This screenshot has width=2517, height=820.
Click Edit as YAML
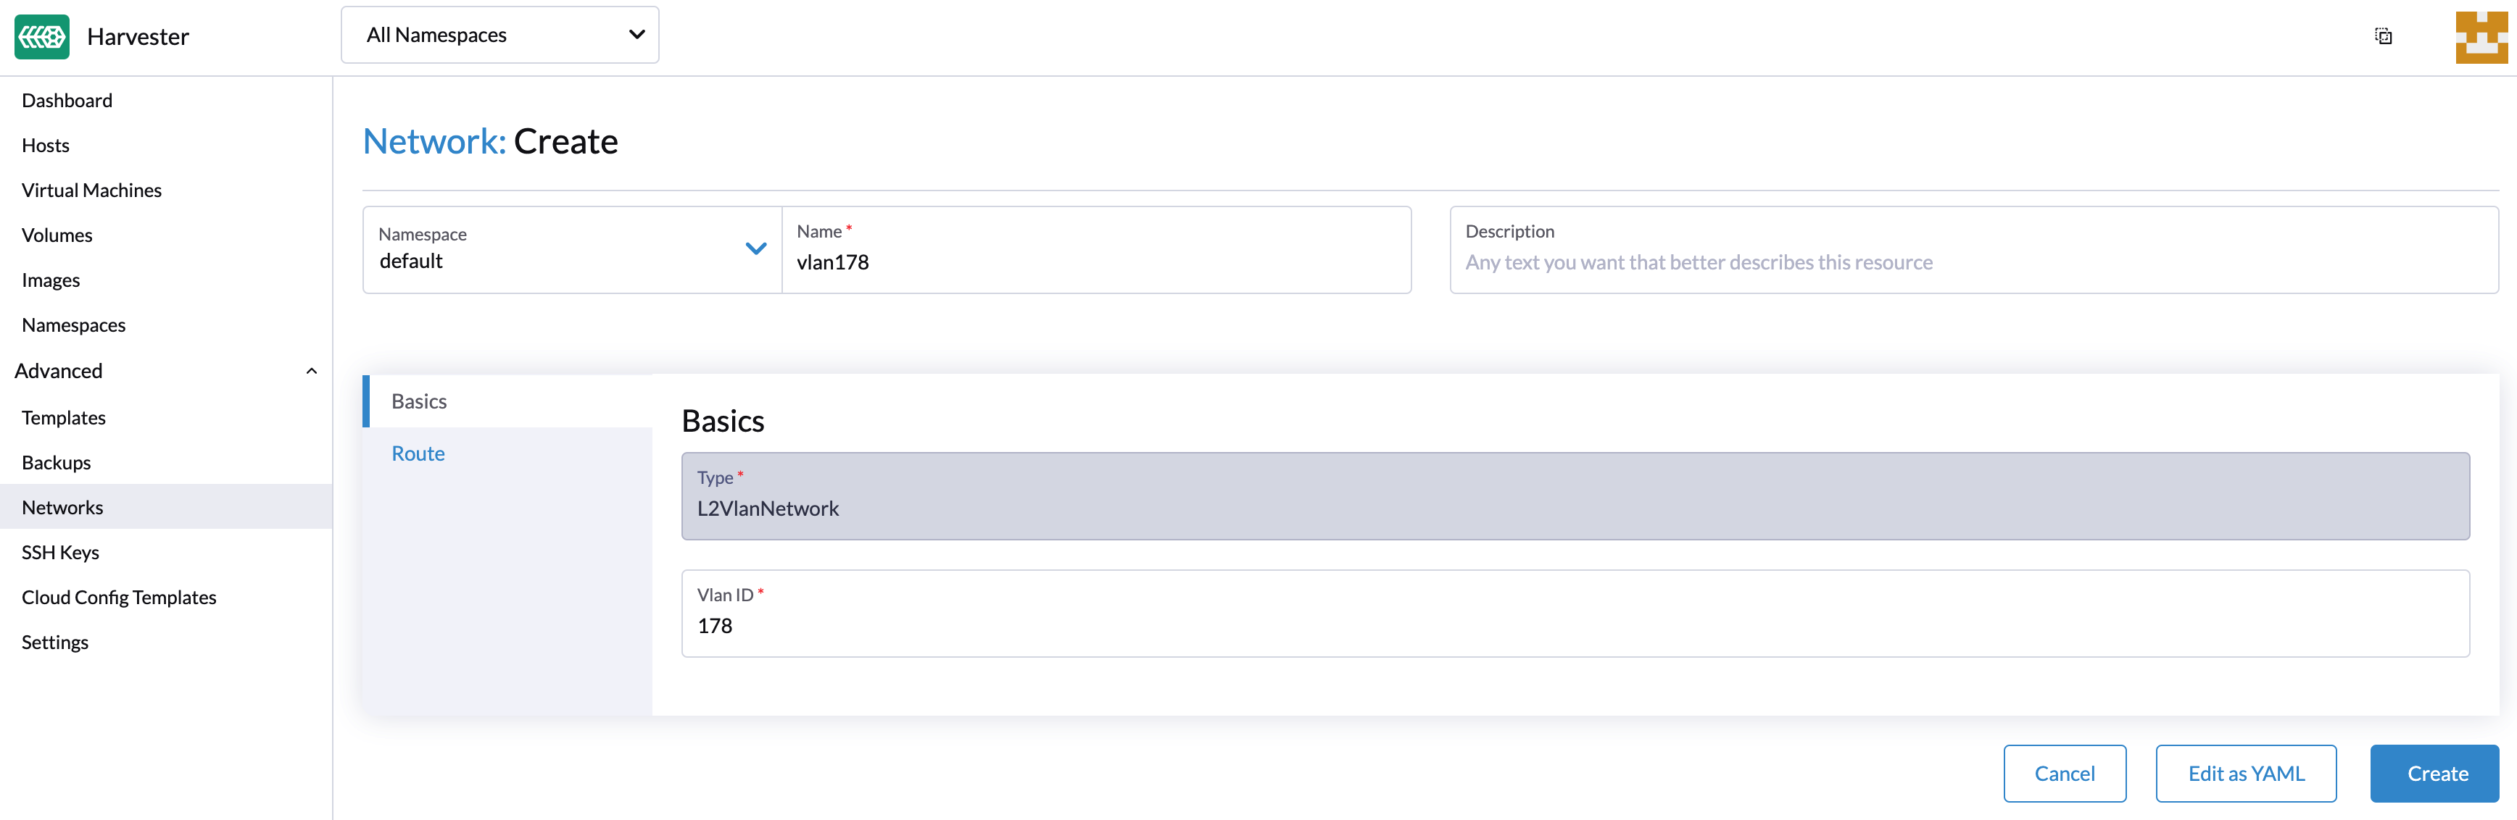(2245, 773)
